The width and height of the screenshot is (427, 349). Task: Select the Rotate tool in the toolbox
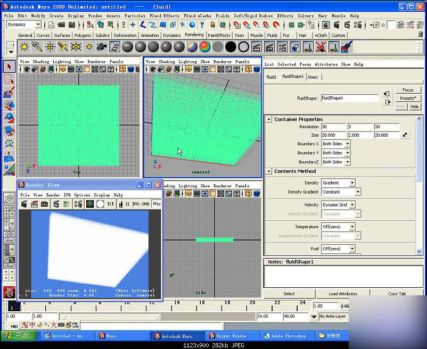point(9,118)
